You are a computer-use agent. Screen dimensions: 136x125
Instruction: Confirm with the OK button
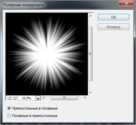tap(114, 17)
